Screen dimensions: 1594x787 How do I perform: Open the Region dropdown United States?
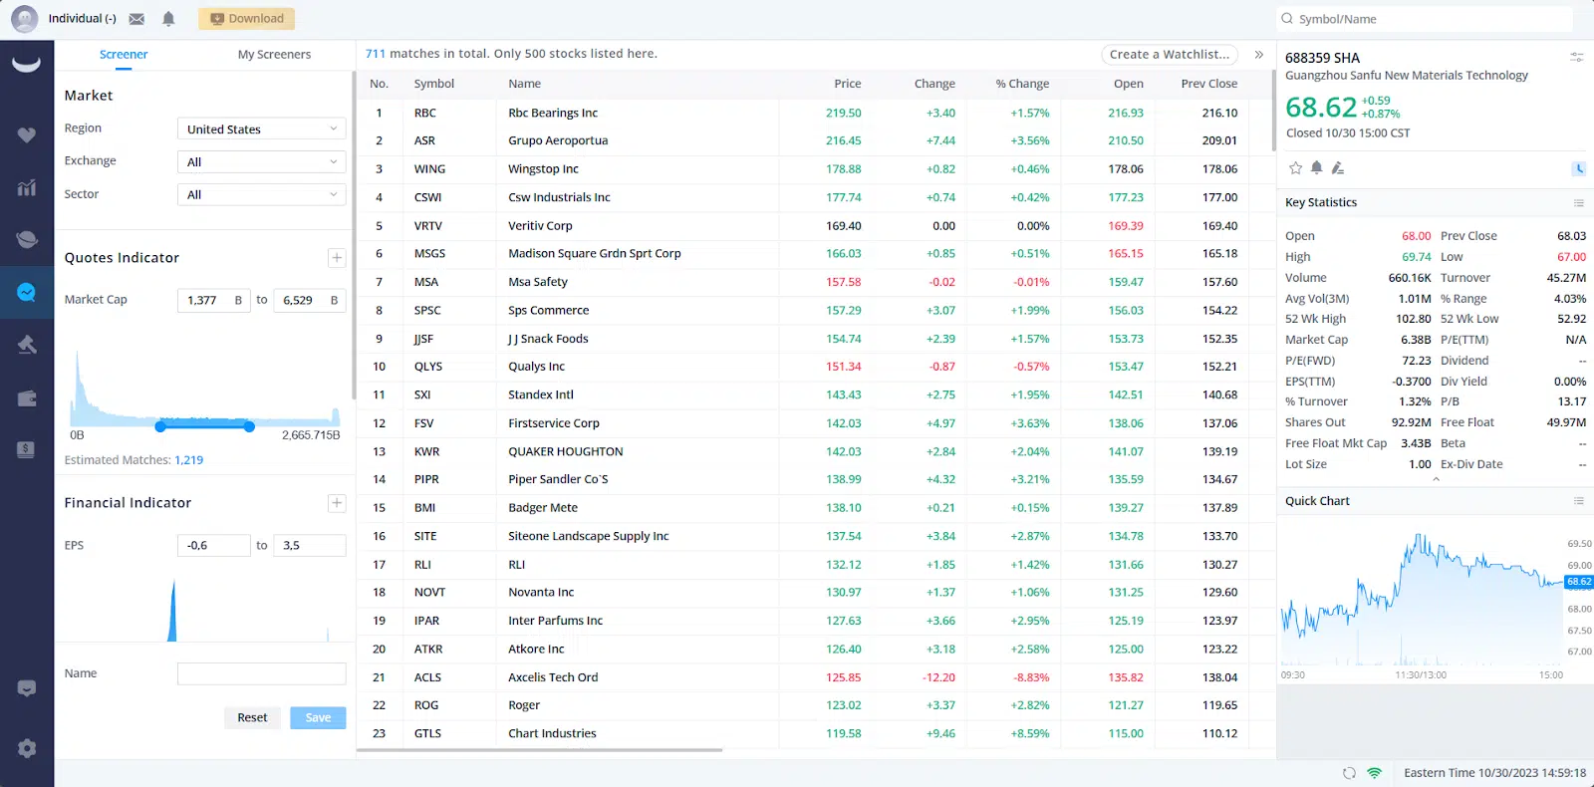point(261,129)
